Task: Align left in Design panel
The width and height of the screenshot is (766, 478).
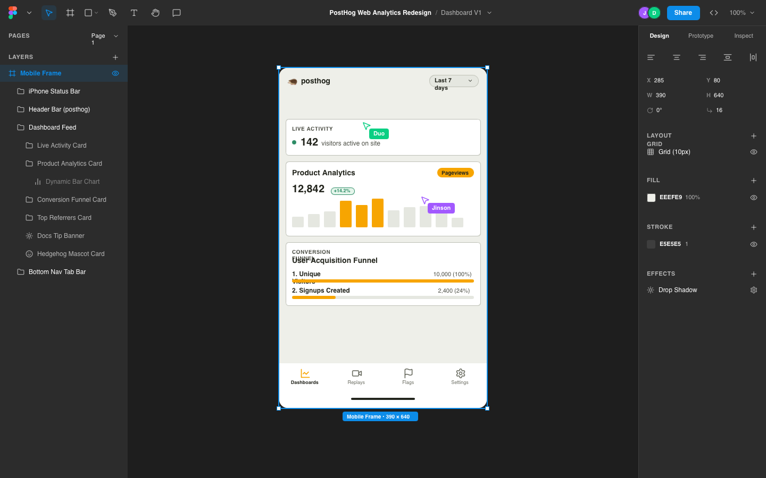Action: coord(651,57)
